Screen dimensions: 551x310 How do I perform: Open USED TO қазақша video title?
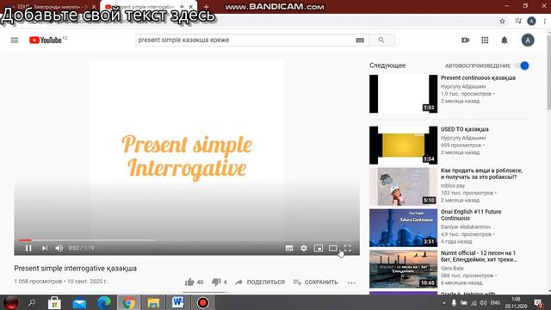(465, 129)
